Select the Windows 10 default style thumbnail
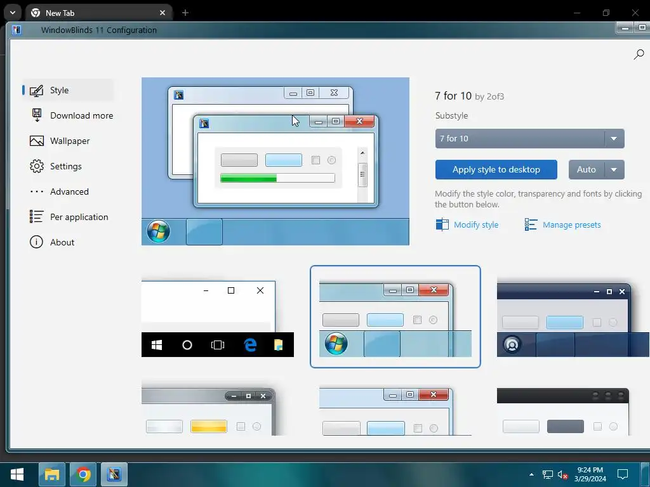This screenshot has width=650, height=487. 218,317
